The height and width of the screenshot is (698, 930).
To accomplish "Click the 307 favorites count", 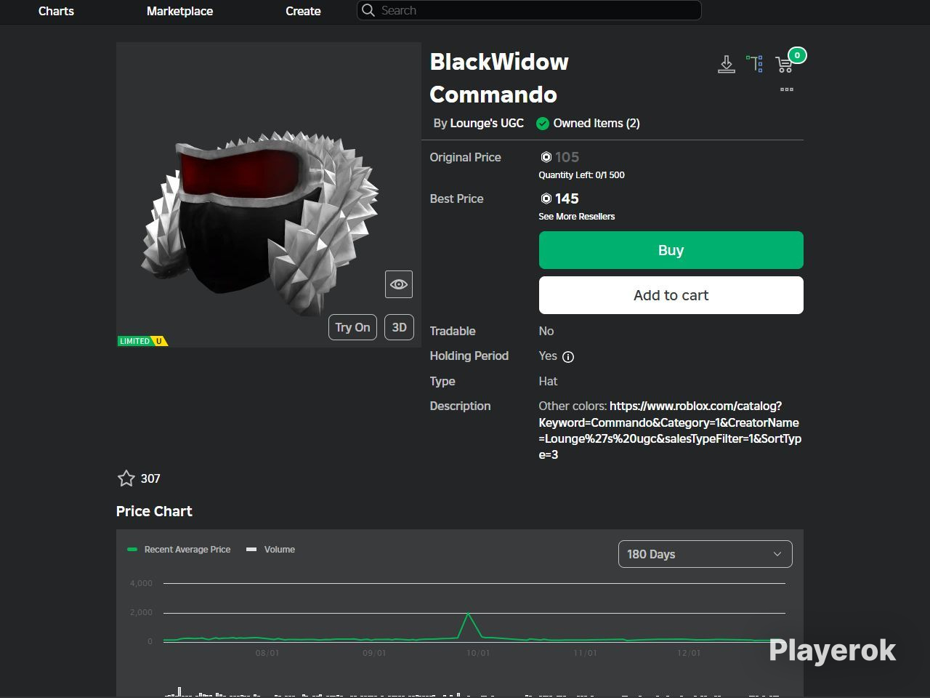I will (x=150, y=478).
